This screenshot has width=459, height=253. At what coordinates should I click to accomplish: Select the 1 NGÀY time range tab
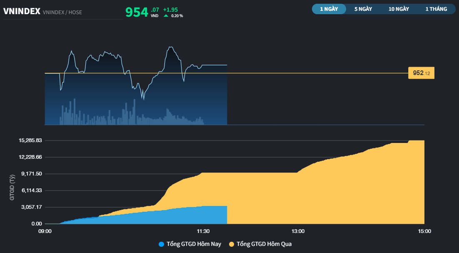point(329,9)
